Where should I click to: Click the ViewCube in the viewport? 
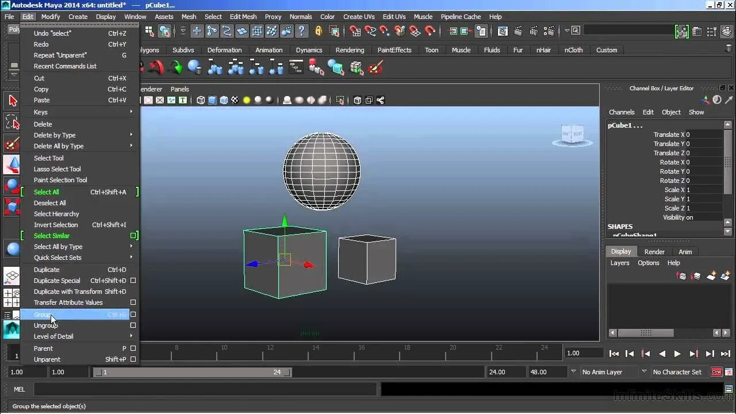572,135
